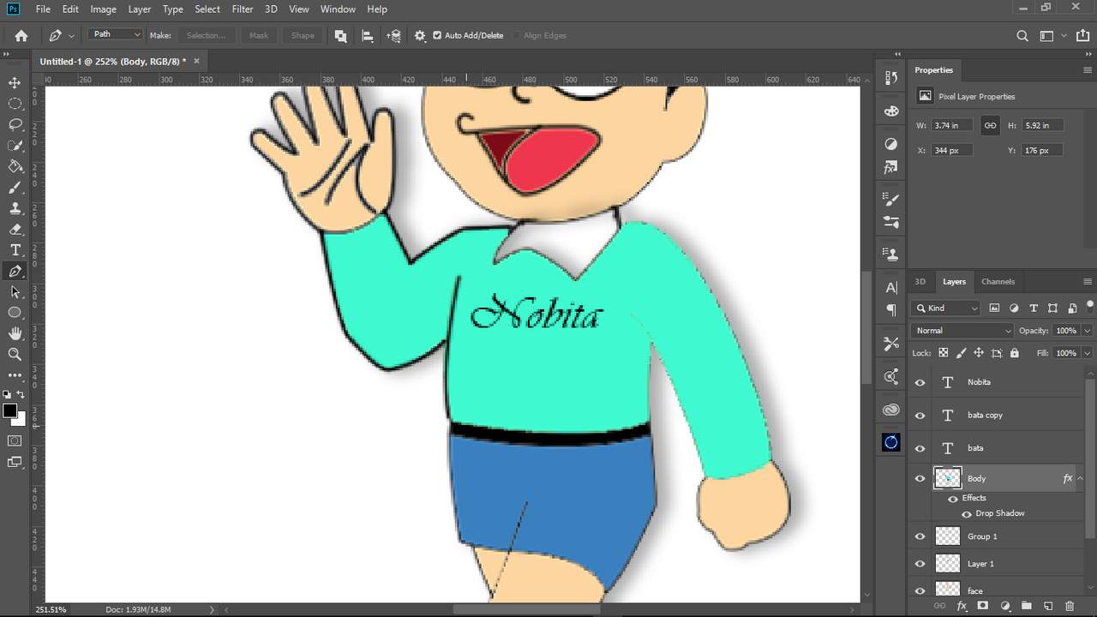Select the Lasso tool
The image size is (1097, 617).
(15, 124)
